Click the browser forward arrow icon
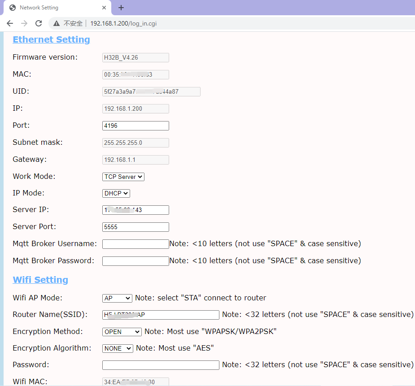Image resolution: width=415 pixels, height=386 pixels. point(24,23)
